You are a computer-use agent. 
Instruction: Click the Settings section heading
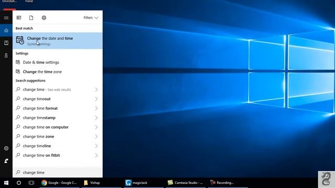point(22,53)
